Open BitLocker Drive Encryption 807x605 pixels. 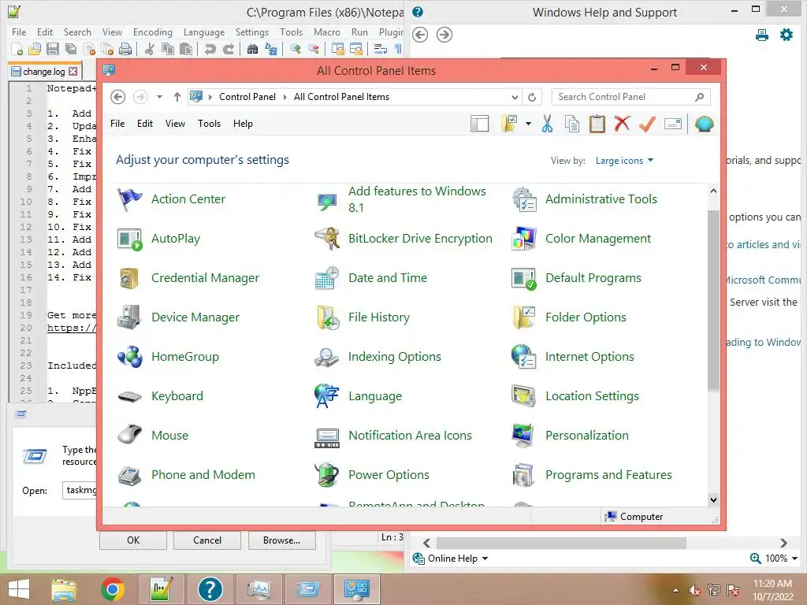403,239
